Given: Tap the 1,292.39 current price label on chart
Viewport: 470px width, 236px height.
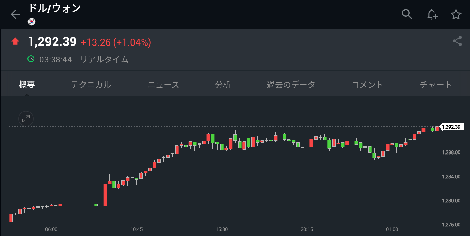Looking at the screenshot, I should coord(451,127).
